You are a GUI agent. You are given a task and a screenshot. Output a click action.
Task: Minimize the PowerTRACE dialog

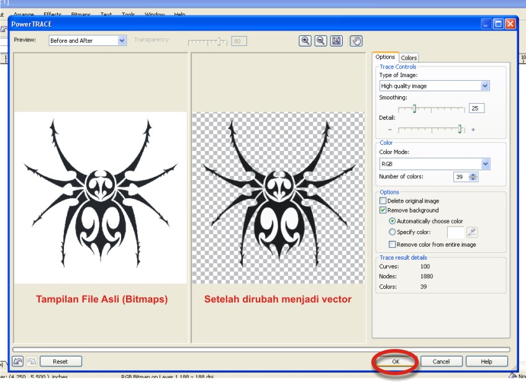point(486,24)
